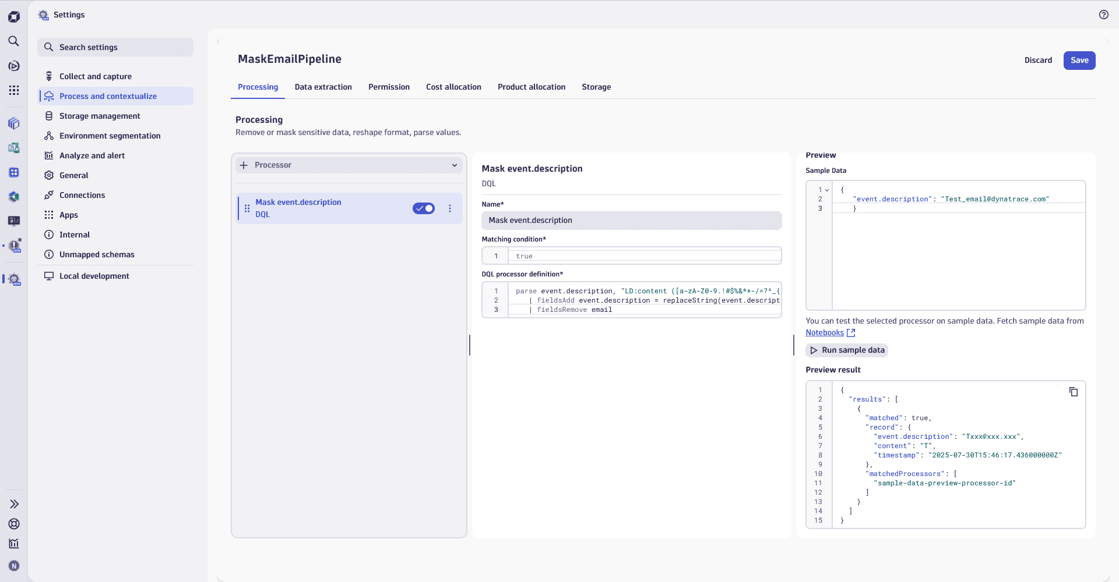Screen dimensions: 1119x582
Task: Click the splitter handle between processor list and editor
Action: [470, 345]
